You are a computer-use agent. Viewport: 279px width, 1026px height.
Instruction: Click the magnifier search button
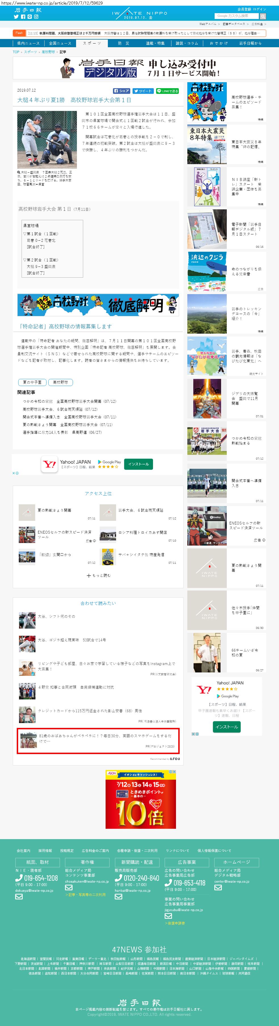click(263, 16)
